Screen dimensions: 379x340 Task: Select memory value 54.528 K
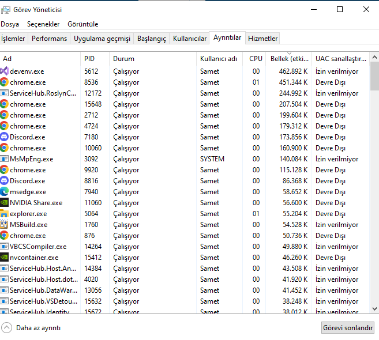pyautogui.click(x=295, y=225)
